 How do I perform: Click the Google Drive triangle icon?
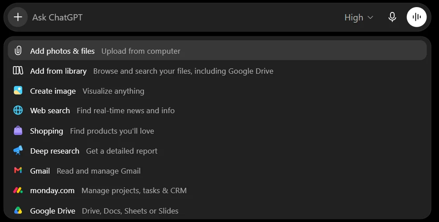point(18,210)
